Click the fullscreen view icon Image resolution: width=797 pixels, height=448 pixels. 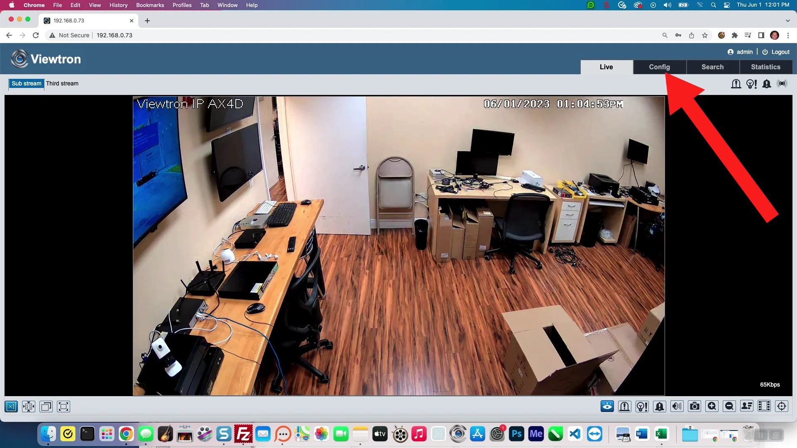pos(64,407)
